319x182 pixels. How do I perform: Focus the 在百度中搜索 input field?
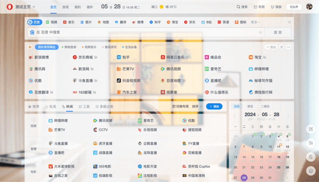pyautogui.click(x=146, y=32)
